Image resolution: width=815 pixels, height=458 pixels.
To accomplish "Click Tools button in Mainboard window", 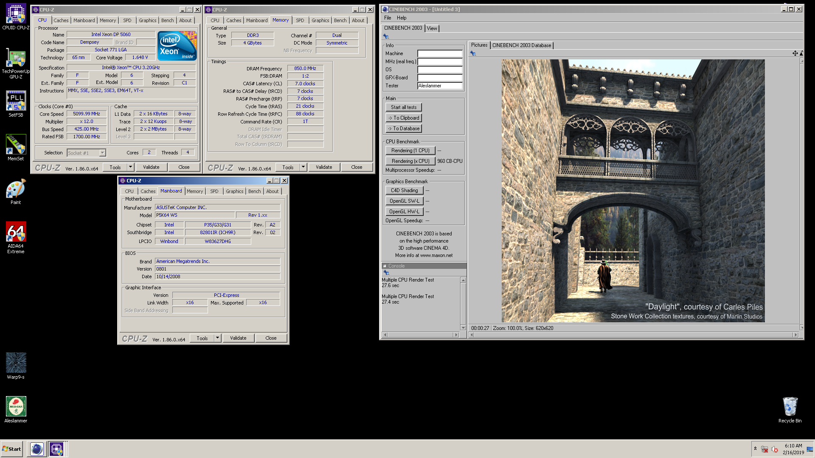I will tap(202, 338).
